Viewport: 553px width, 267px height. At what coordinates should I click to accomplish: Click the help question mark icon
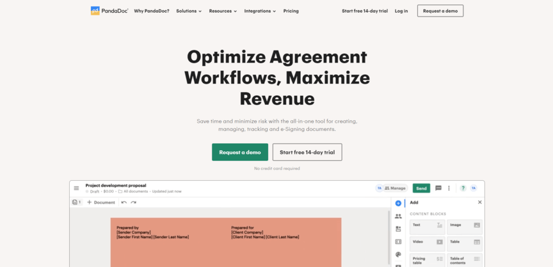(463, 188)
